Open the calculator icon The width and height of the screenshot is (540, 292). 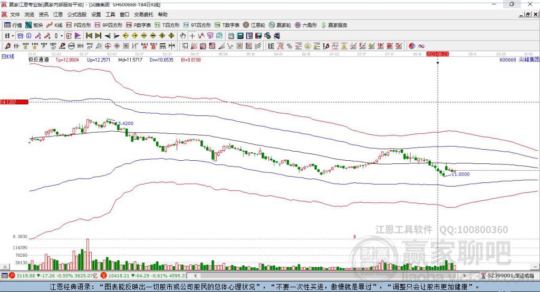click(x=240, y=36)
